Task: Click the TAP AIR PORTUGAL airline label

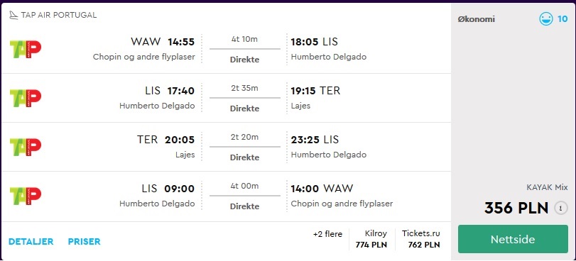Action: (x=59, y=15)
